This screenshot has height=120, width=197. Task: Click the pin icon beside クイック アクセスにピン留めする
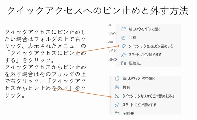coord(123,46)
